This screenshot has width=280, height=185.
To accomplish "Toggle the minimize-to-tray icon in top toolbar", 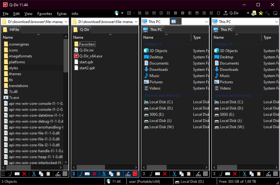I will coord(275,13).
